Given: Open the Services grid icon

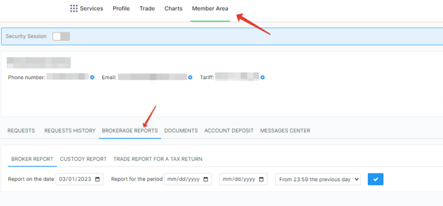Looking at the screenshot, I should pos(74,8).
